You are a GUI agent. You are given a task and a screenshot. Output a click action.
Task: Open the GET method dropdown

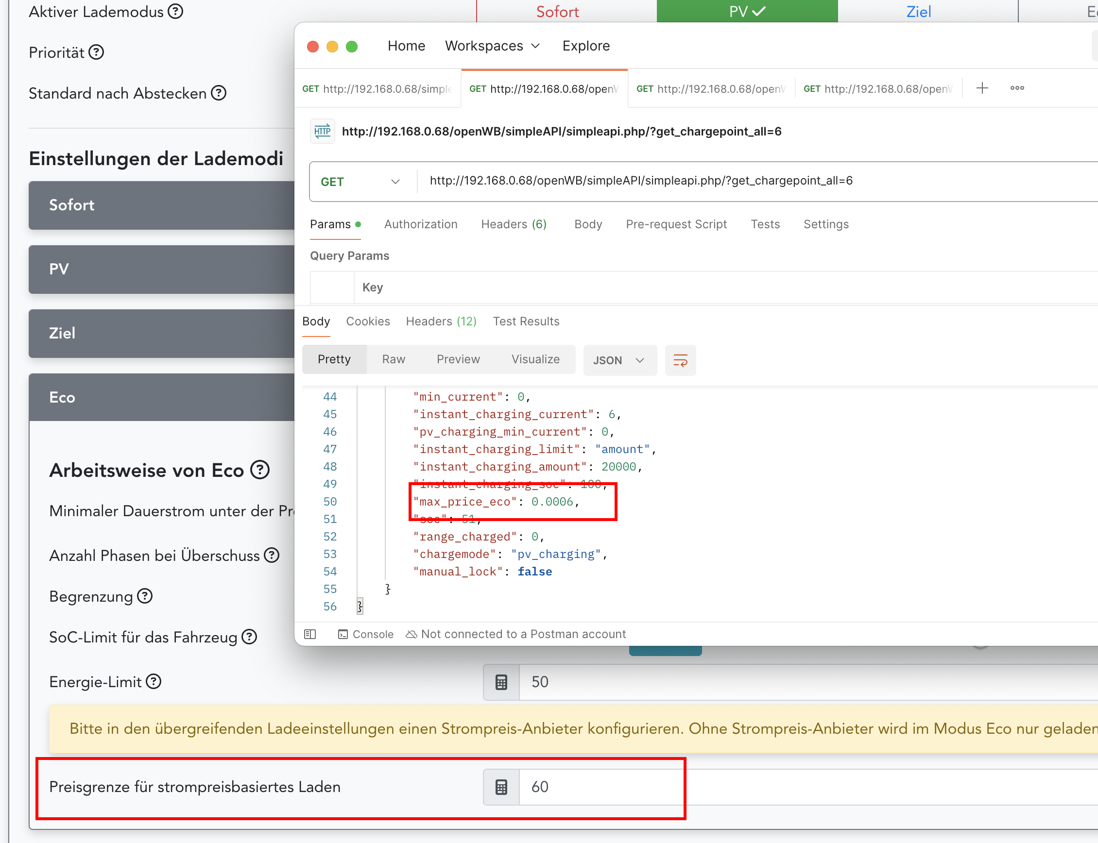click(360, 182)
